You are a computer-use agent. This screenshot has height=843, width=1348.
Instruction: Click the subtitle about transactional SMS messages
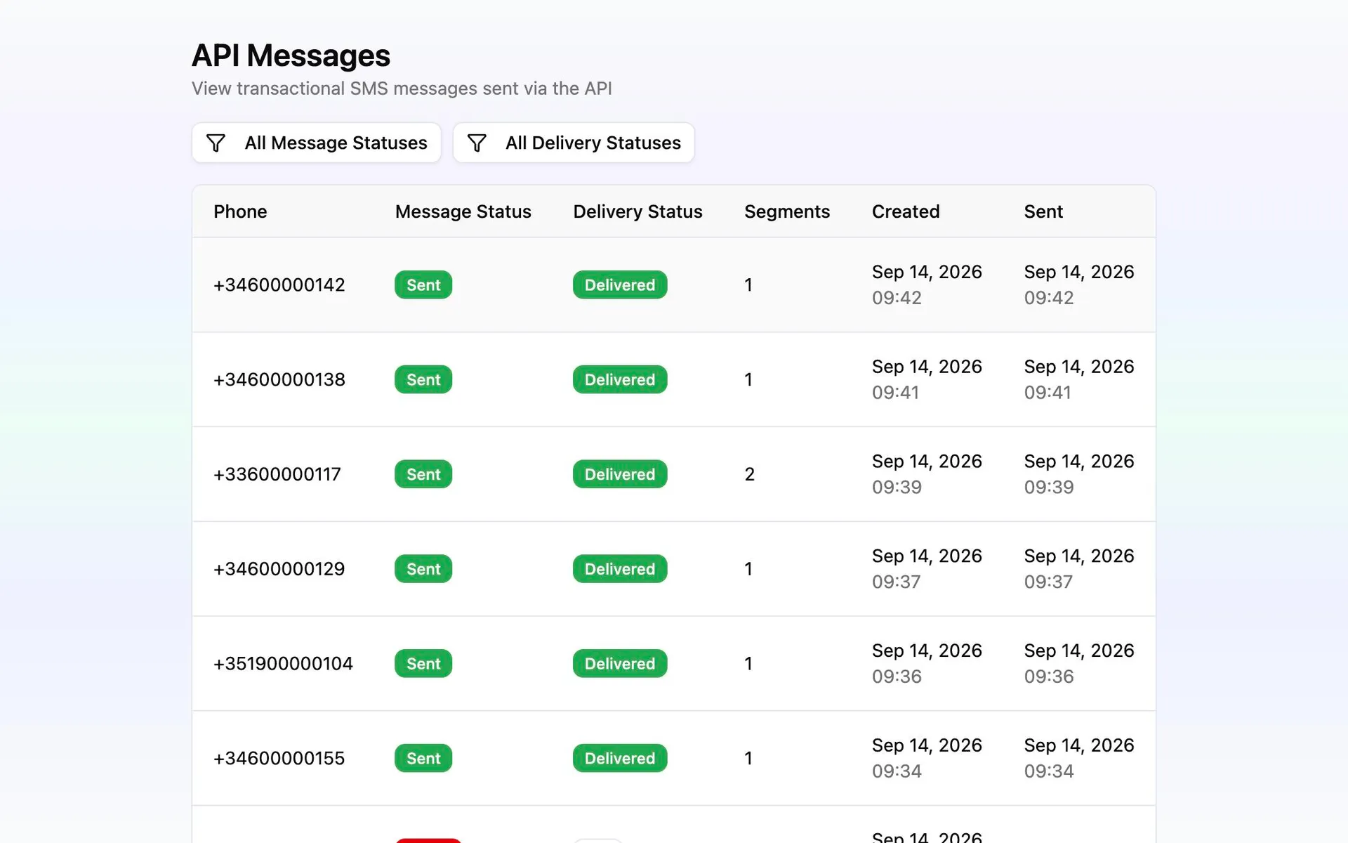pos(402,89)
